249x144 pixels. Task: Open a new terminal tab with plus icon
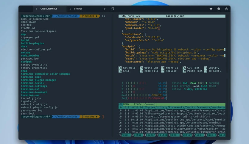tap(105, 9)
